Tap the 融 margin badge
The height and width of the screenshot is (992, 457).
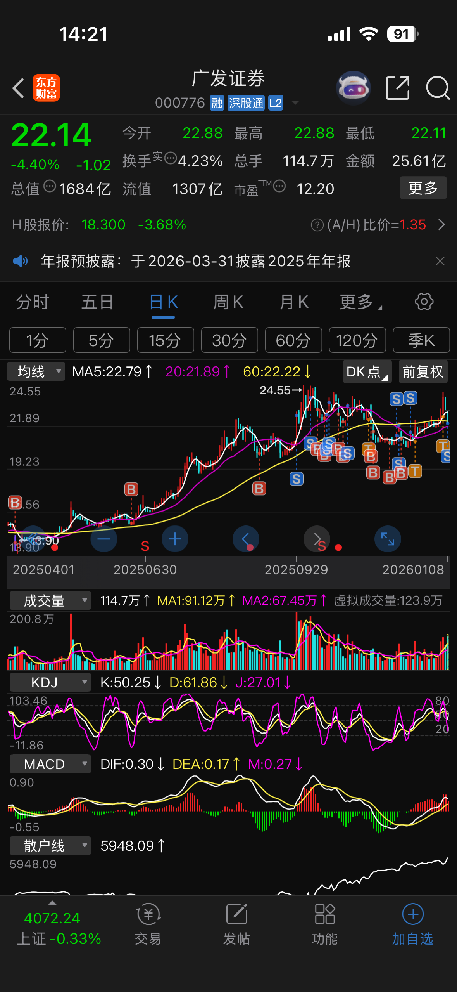217,103
